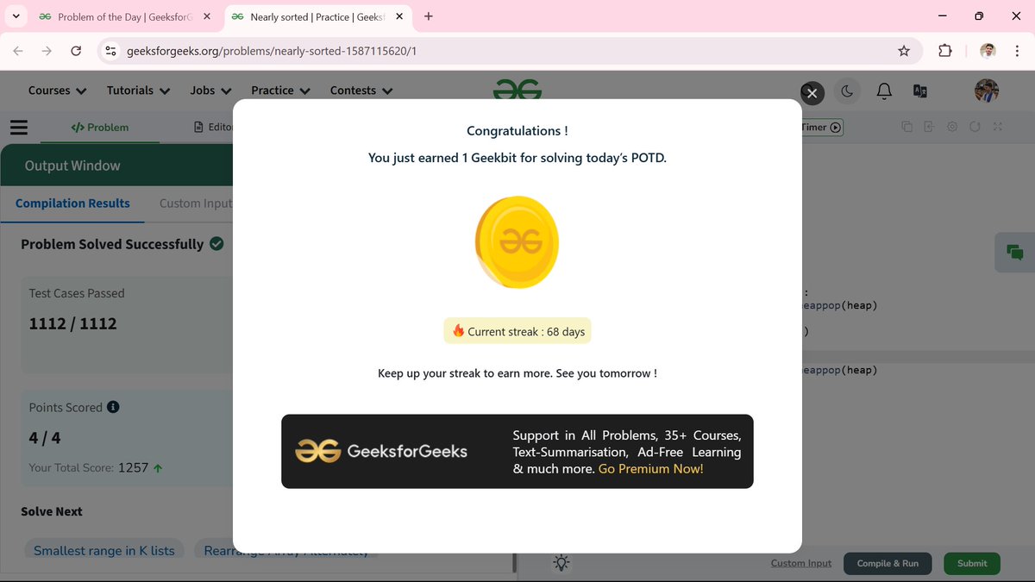Screen dimensions: 1035x582
Task: Select the Custom Input tab in Output Window
Action: pos(196,203)
